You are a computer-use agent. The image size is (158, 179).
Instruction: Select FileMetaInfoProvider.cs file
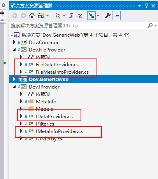coord(62,72)
